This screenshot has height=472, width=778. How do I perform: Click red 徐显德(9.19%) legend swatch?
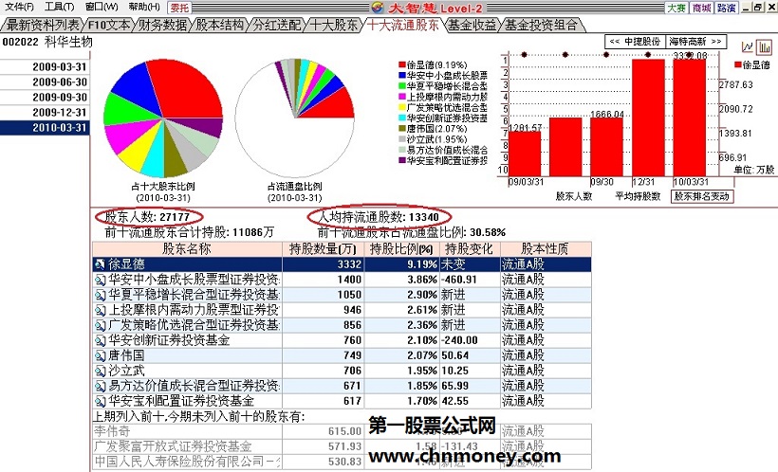click(402, 65)
